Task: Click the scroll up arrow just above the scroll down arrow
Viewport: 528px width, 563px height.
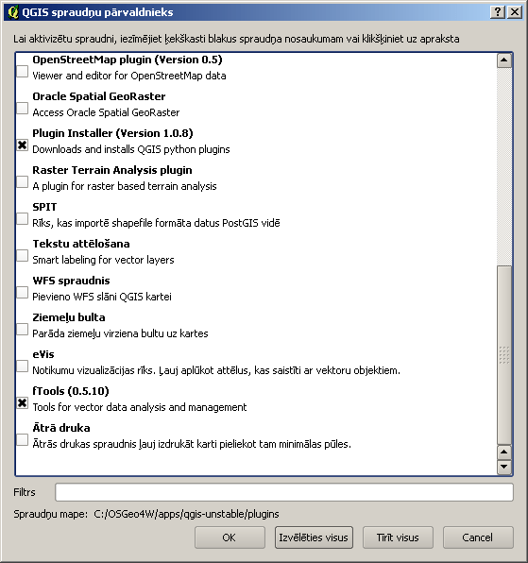Action: pyautogui.click(x=504, y=452)
